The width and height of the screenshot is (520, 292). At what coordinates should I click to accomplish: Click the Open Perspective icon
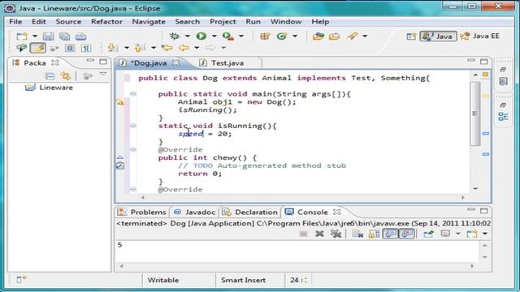point(411,36)
